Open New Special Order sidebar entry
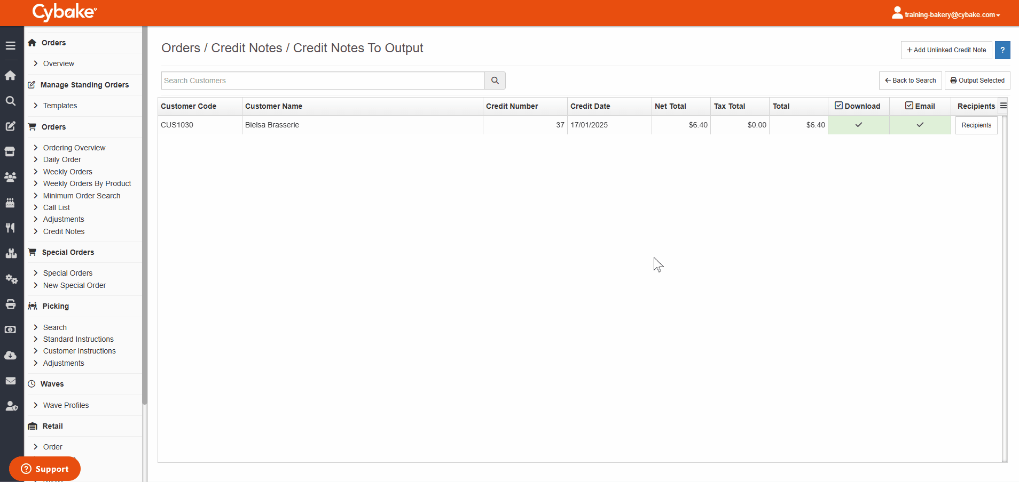 [x=74, y=285]
